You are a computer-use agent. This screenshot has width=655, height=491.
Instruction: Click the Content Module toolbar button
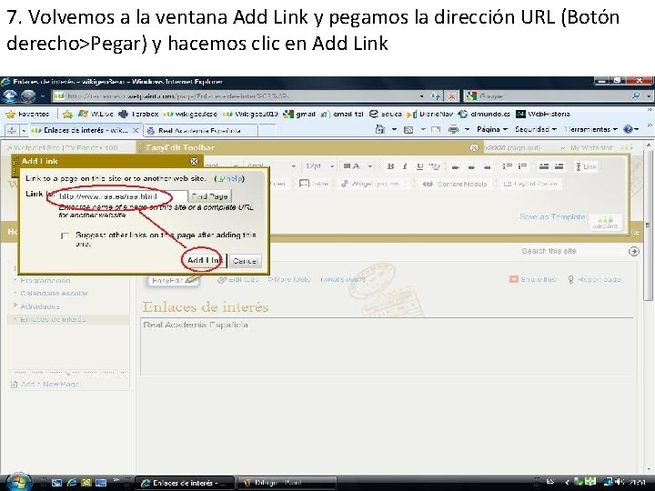[x=454, y=184]
